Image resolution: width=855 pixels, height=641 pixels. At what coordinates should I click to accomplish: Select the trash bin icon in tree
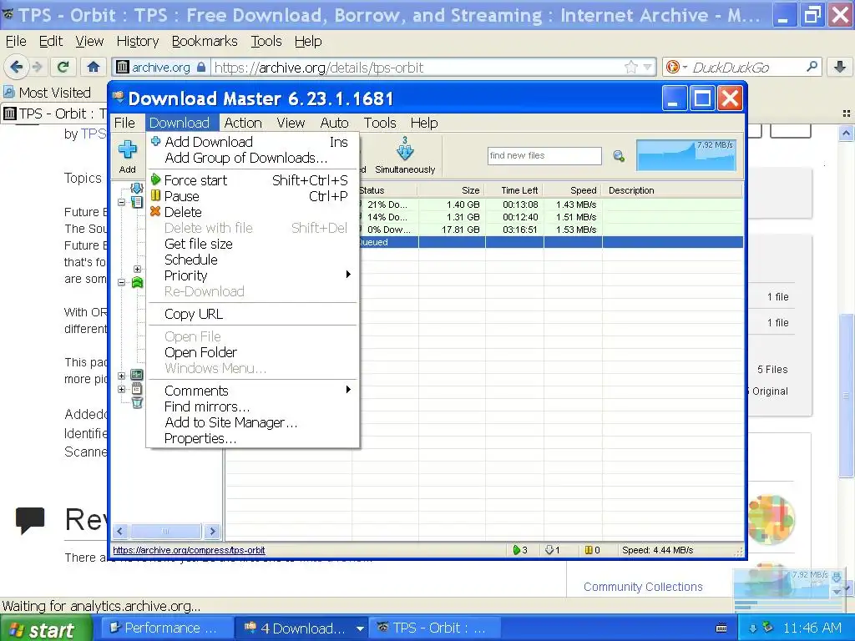tap(137, 402)
